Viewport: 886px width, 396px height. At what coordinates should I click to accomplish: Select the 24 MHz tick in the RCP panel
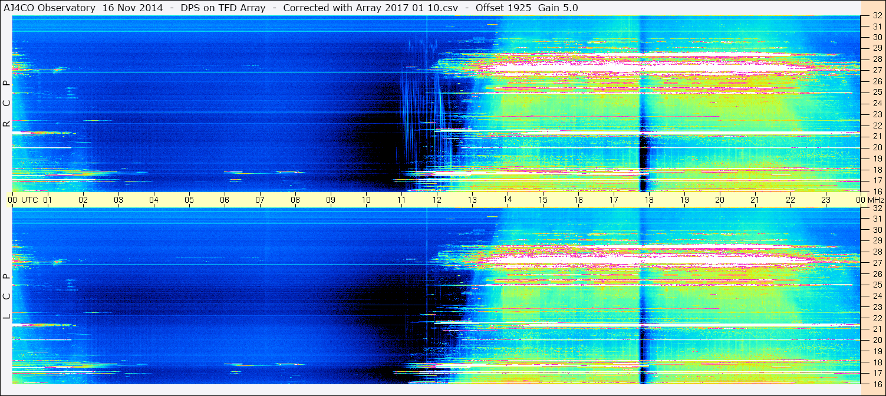(x=877, y=103)
